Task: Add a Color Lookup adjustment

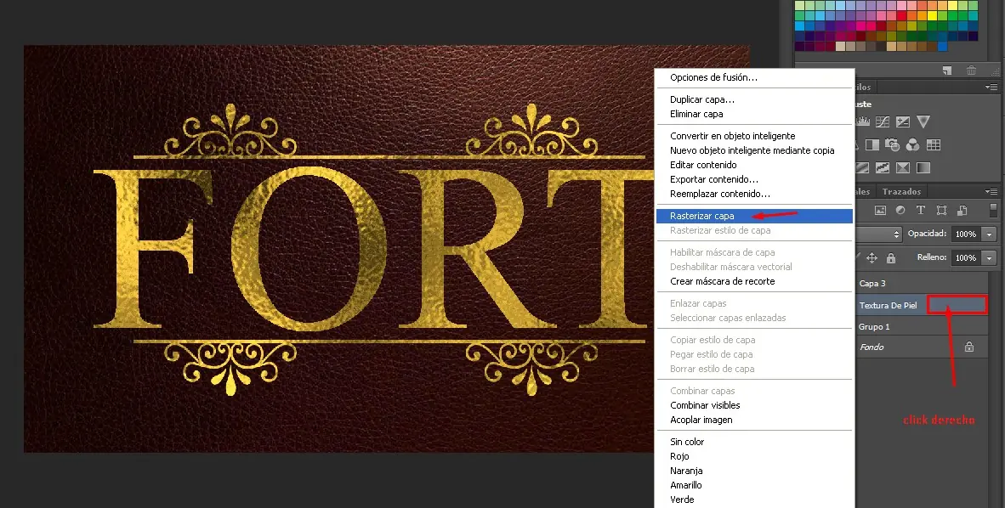Action: pyautogui.click(x=934, y=144)
